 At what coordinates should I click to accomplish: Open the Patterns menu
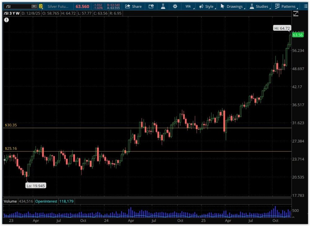(285, 7)
